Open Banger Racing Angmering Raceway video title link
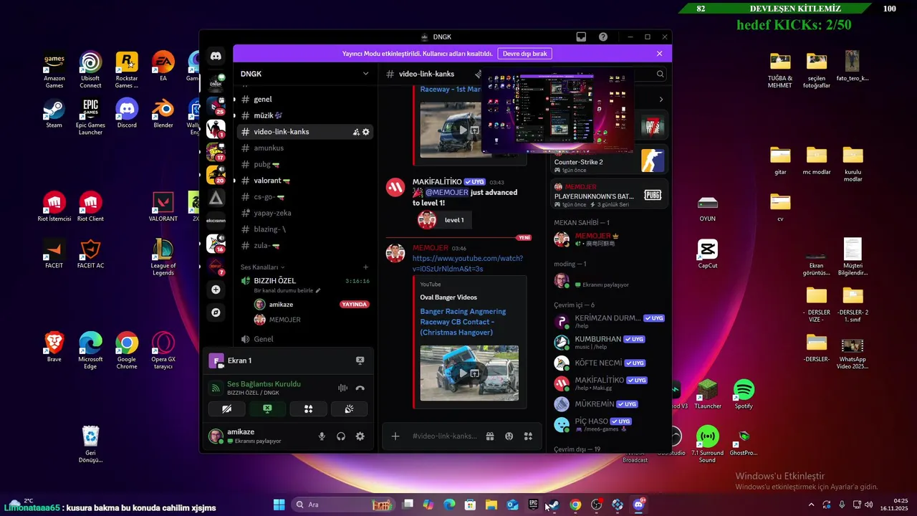Image resolution: width=917 pixels, height=516 pixels. (x=463, y=322)
